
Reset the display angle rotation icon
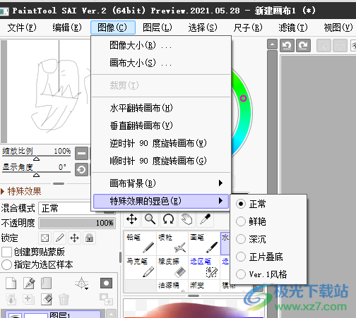tap(81, 169)
